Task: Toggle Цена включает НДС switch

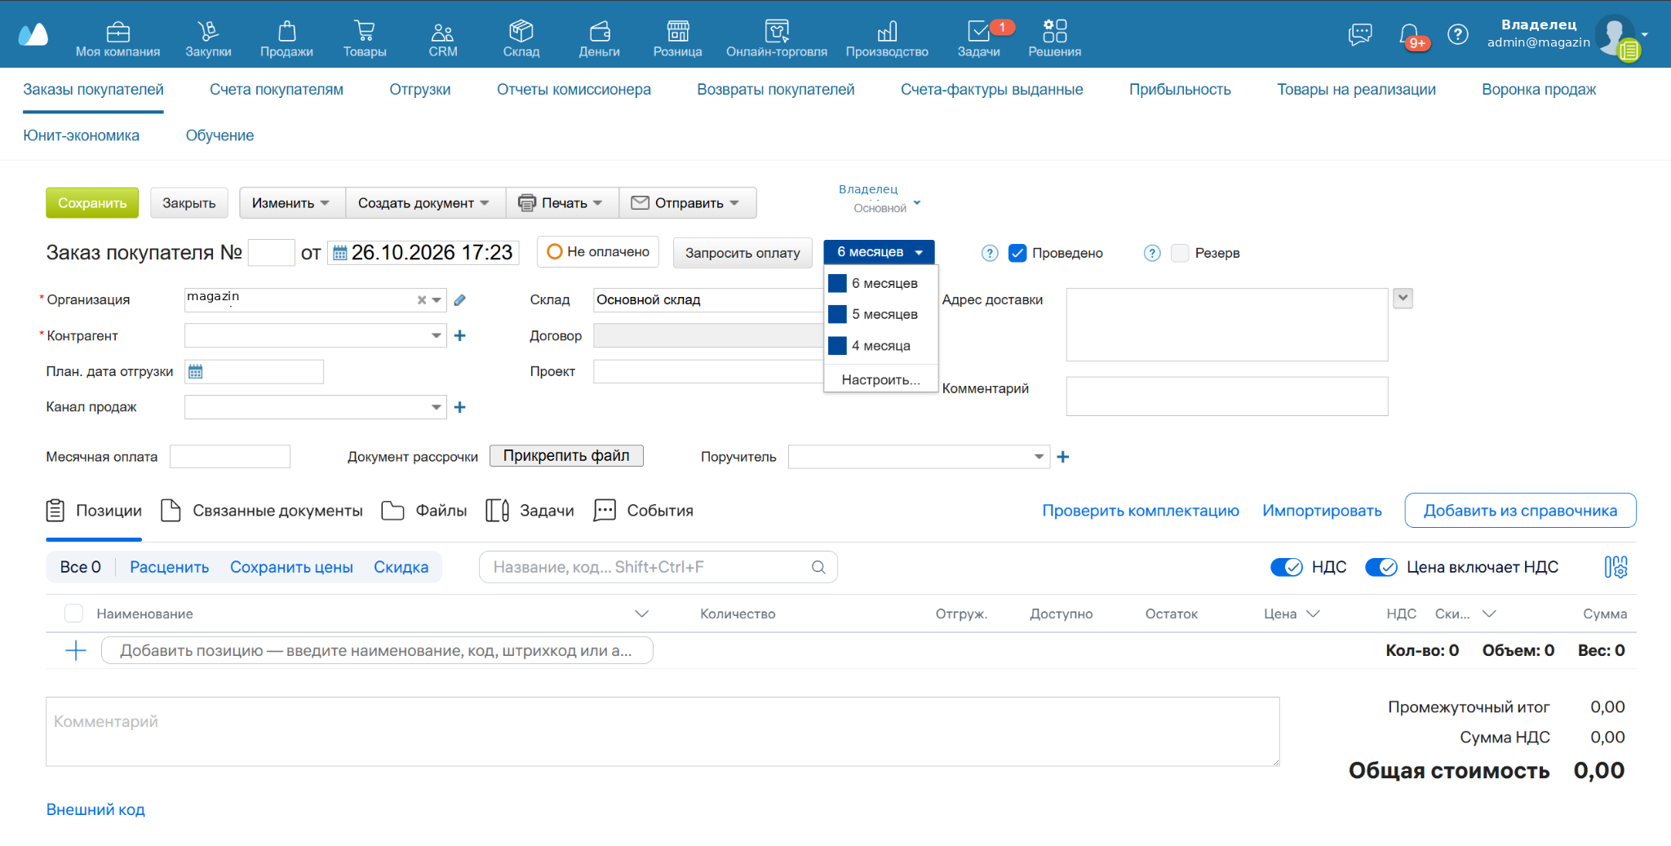Action: click(x=1381, y=567)
